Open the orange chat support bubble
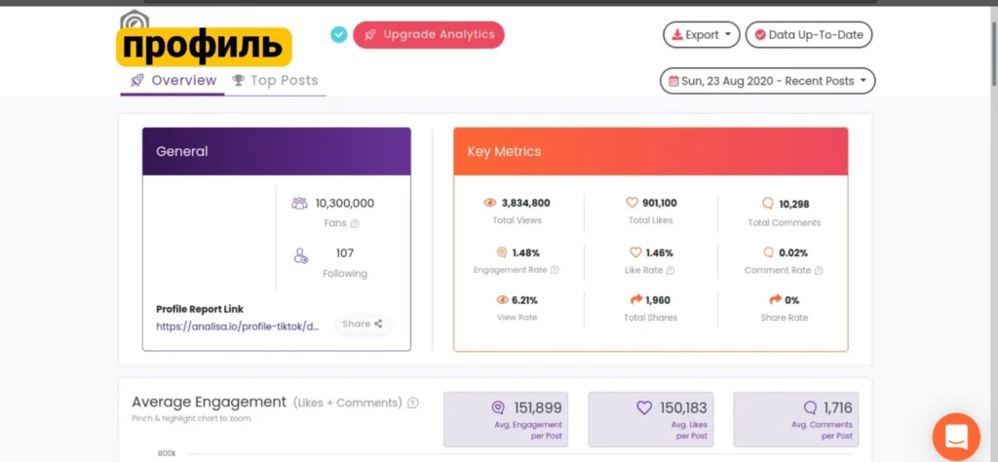 [956, 437]
